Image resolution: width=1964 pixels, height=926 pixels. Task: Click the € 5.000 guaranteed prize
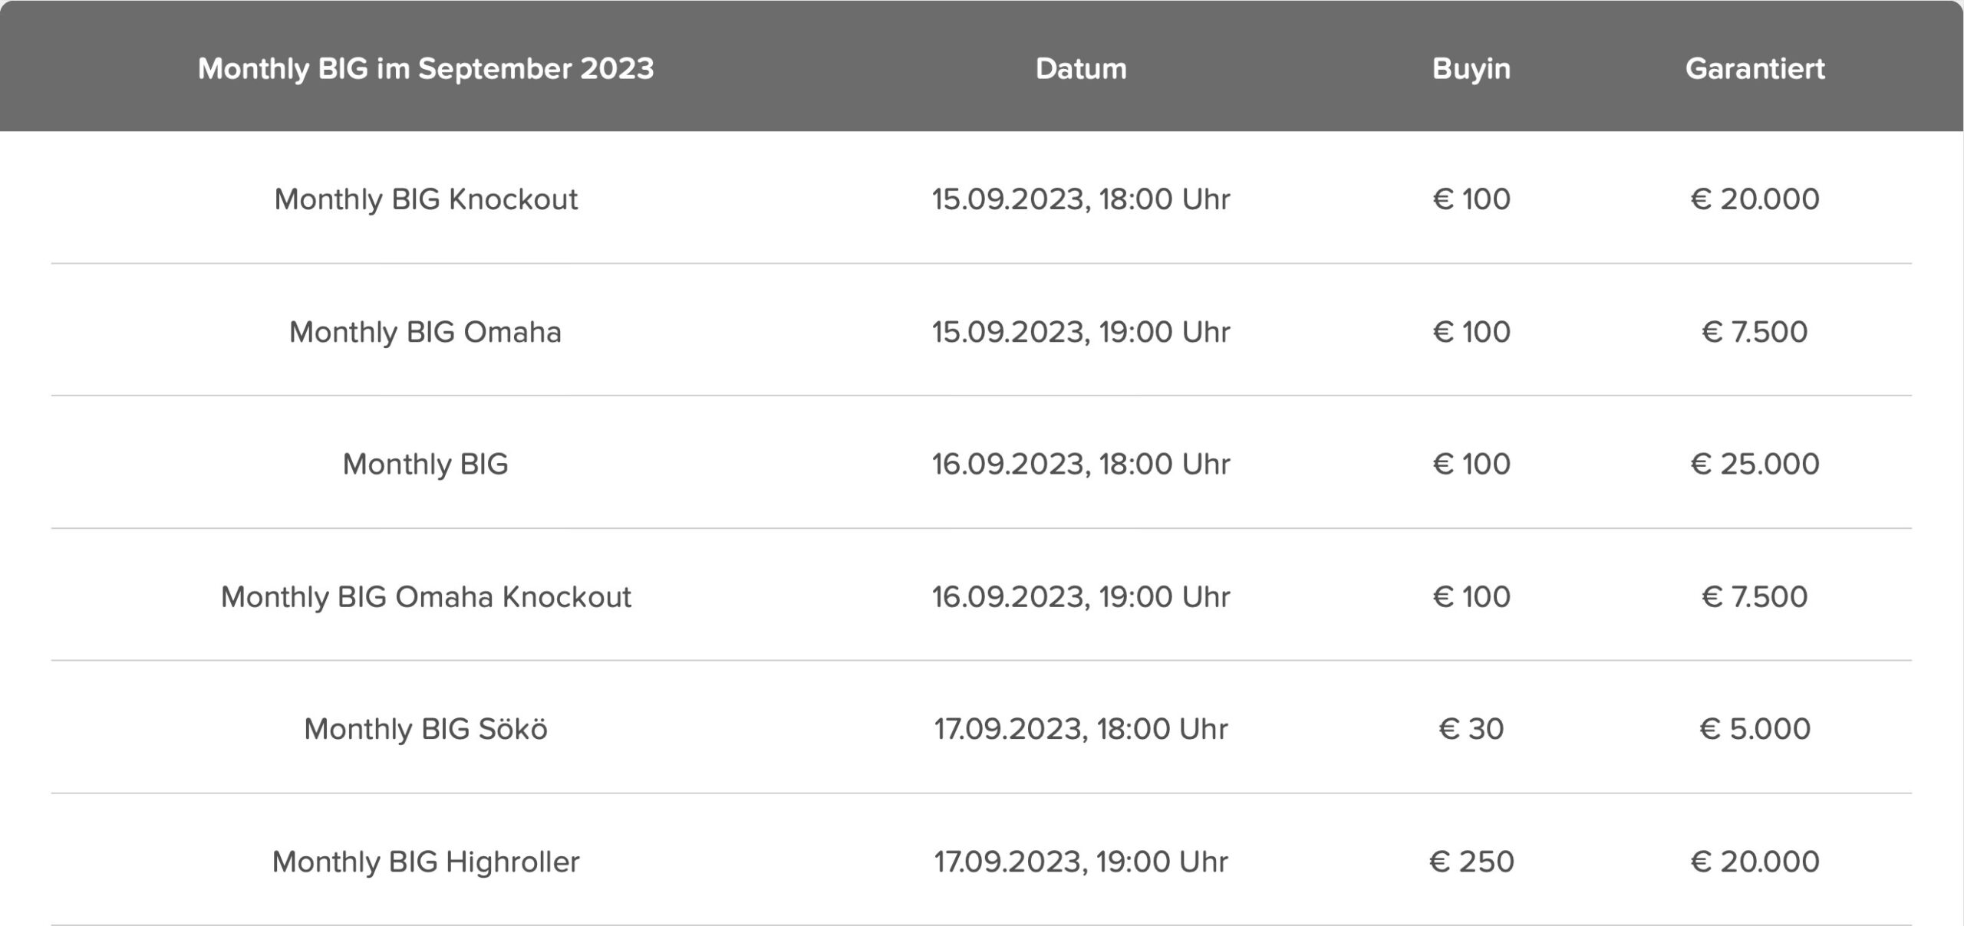(1755, 729)
